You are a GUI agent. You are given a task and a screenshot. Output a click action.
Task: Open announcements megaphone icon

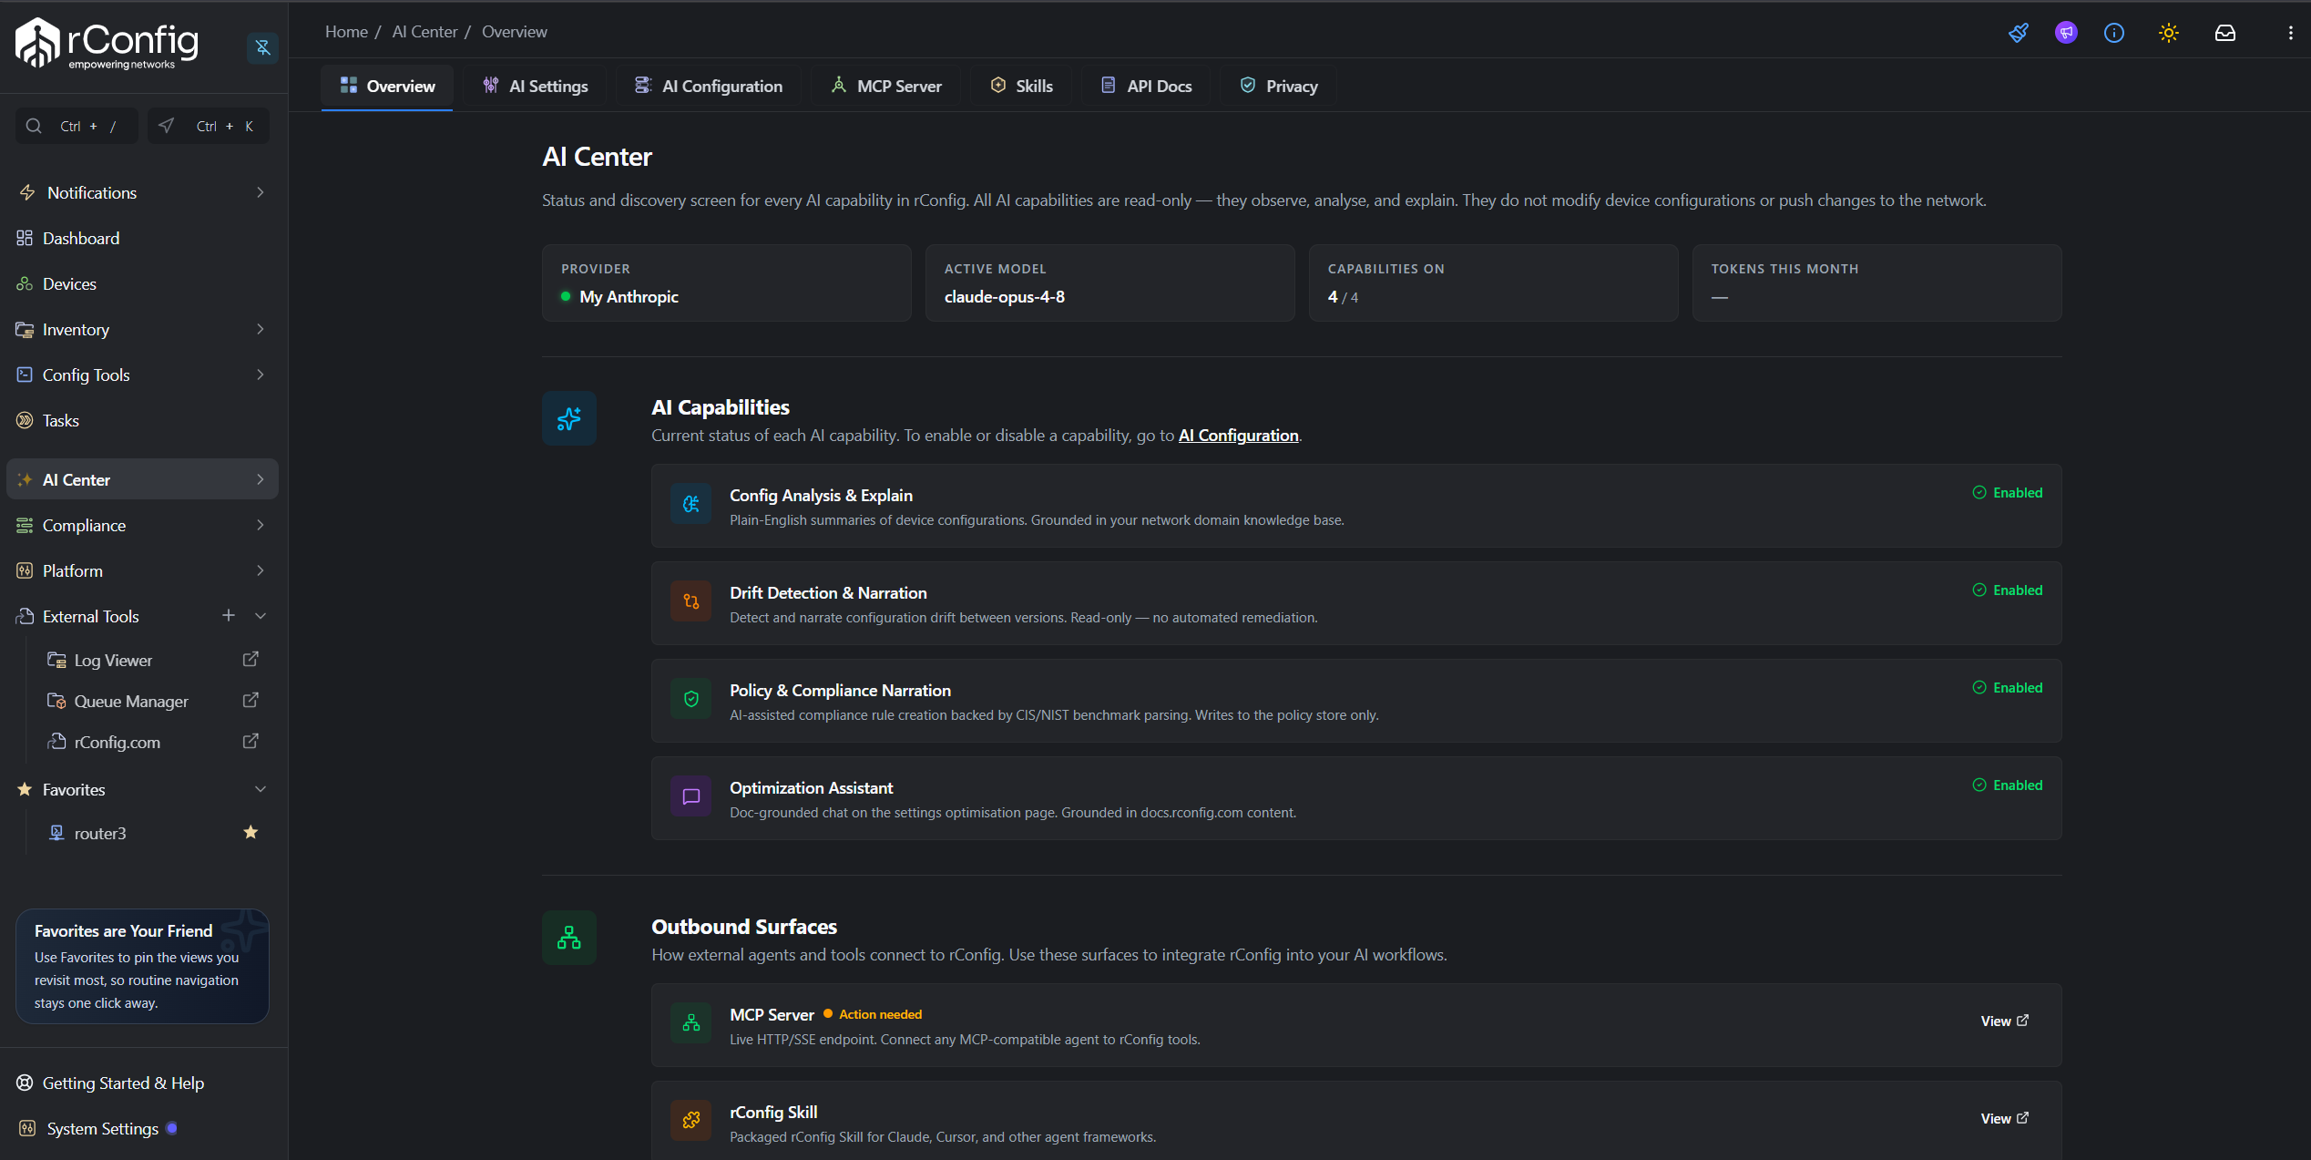coord(2066,33)
